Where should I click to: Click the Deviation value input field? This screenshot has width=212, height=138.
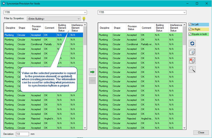[x=22, y=134]
